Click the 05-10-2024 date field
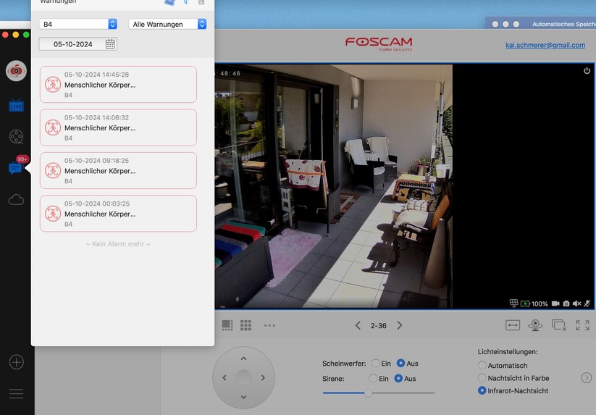The width and height of the screenshot is (596, 415). point(78,44)
